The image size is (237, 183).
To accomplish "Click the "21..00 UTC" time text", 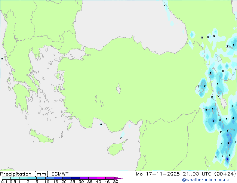I will tap(197, 174).
